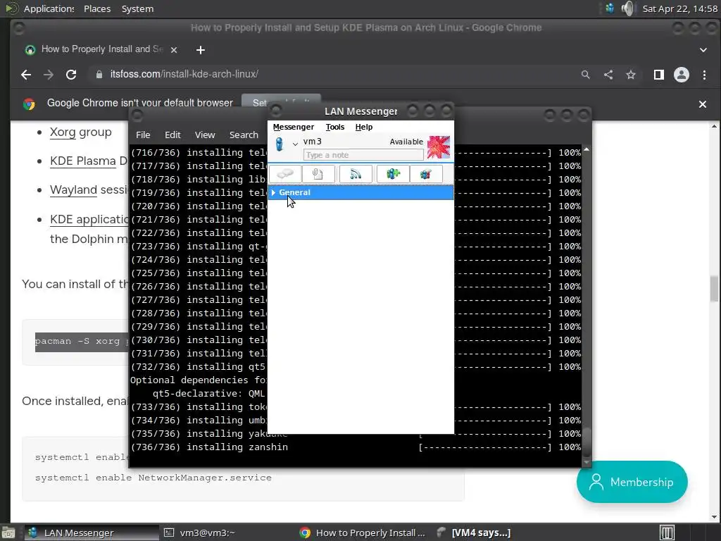The width and height of the screenshot is (721, 541).
Task: Click the public chat icon in LAN Messenger
Action: (x=426, y=174)
